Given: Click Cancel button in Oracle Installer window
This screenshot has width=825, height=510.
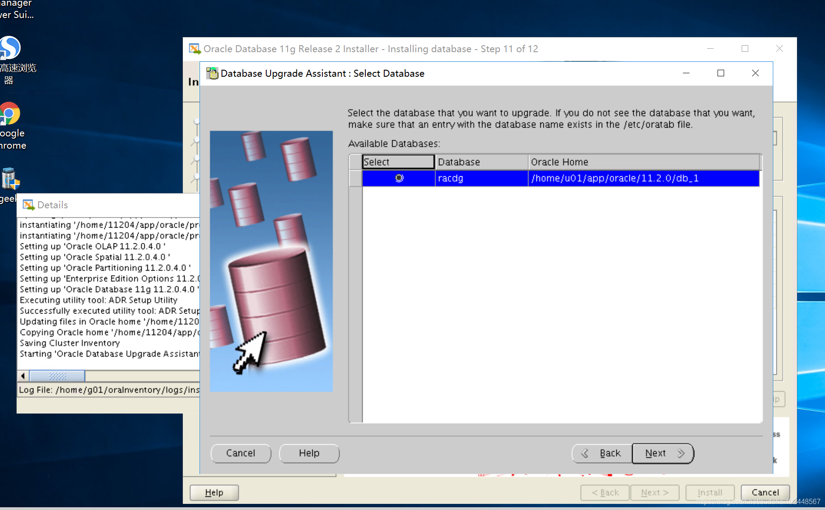Looking at the screenshot, I should click(x=765, y=492).
